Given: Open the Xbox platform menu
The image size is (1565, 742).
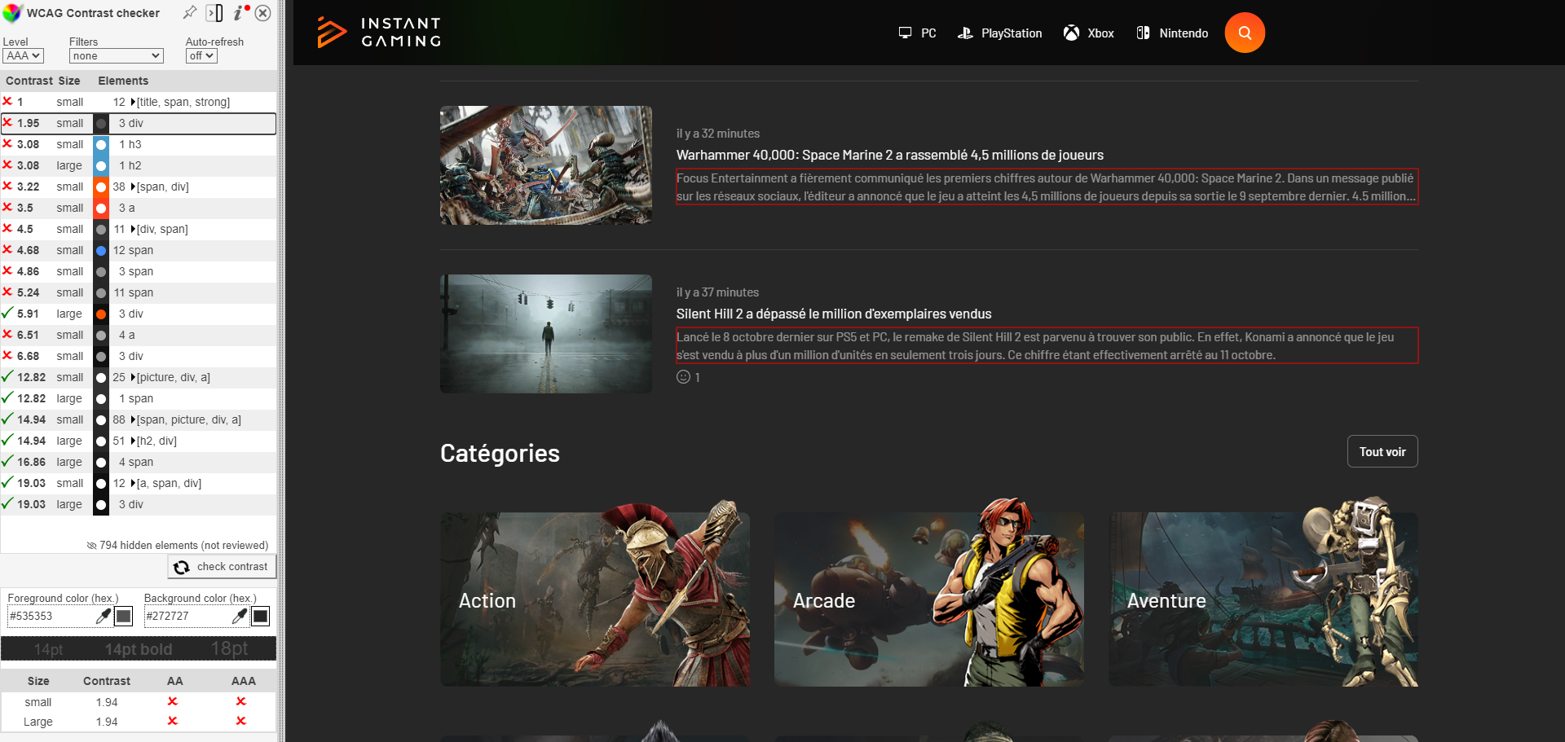Looking at the screenshot, I should click(x=1088, y=33).
